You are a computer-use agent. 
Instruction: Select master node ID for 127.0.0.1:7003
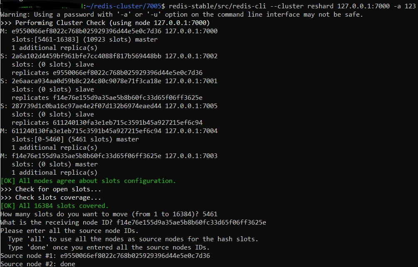[x=87, y=156]
